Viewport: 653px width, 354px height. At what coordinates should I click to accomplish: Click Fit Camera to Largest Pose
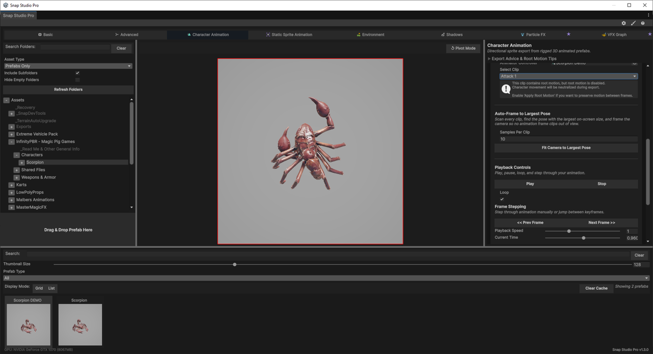click(x=566, y=148)
